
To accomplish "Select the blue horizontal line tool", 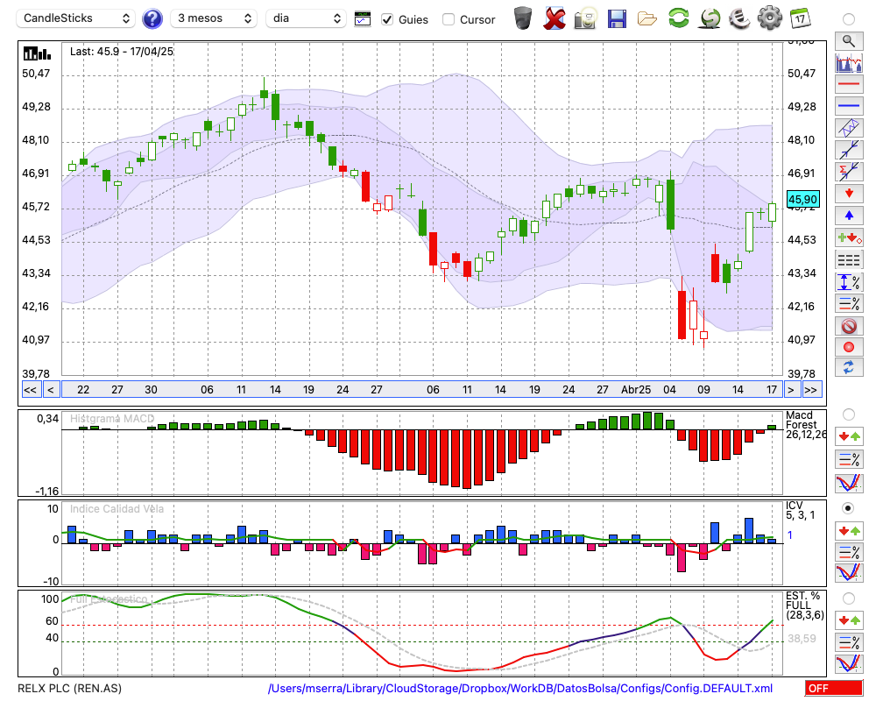I will click(849, 106).
